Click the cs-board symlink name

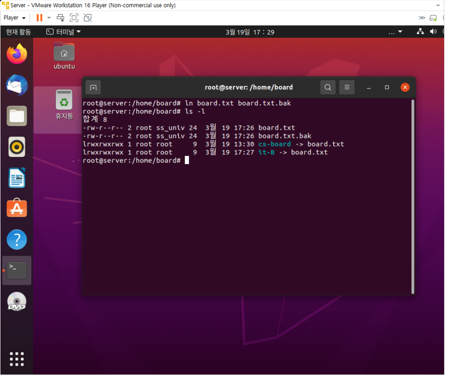[274, 144]
